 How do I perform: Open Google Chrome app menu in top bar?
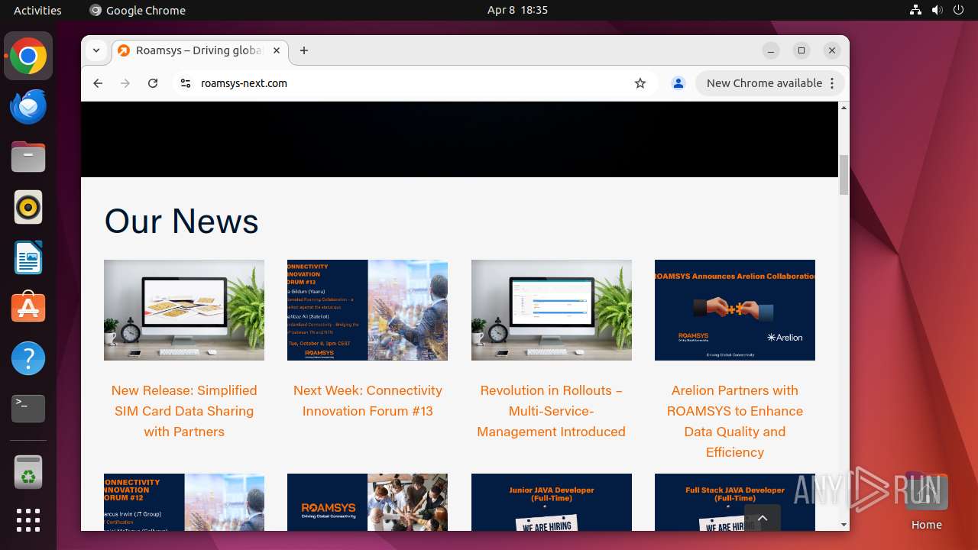click(138, 10)
